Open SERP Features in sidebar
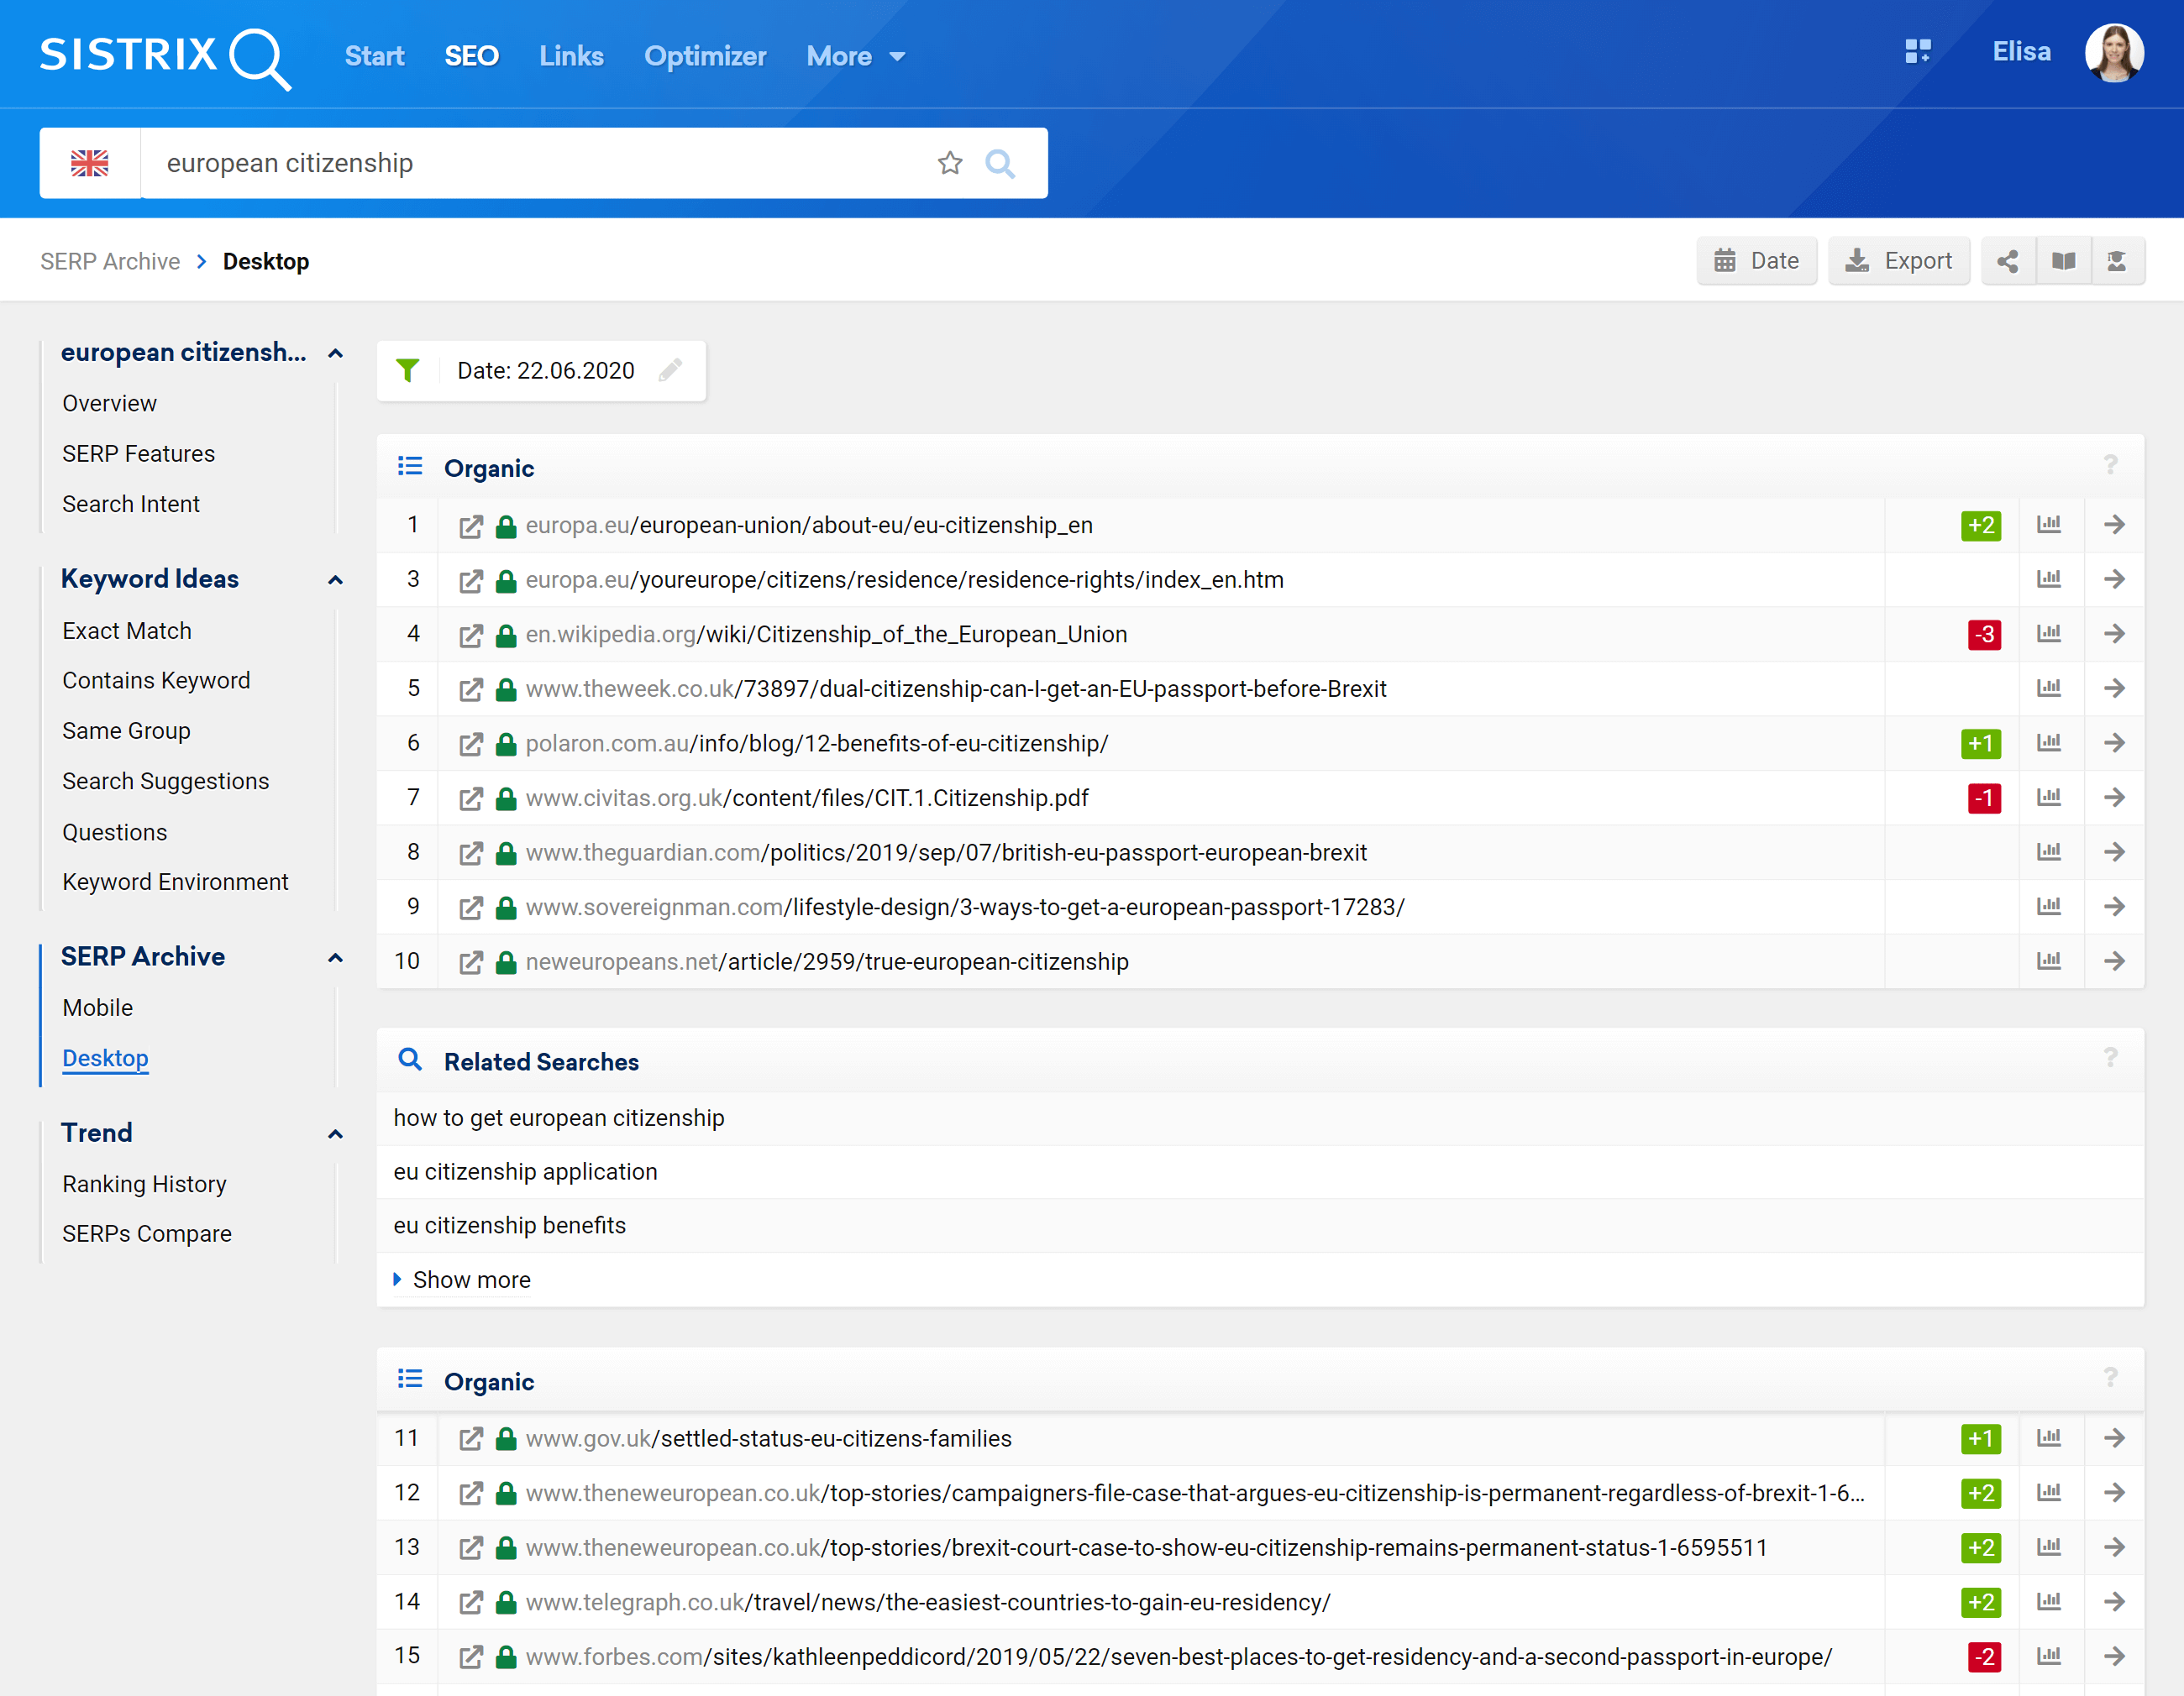Screen dimensions: 2184x1696 pyautogui.click(x=138, y=453)
